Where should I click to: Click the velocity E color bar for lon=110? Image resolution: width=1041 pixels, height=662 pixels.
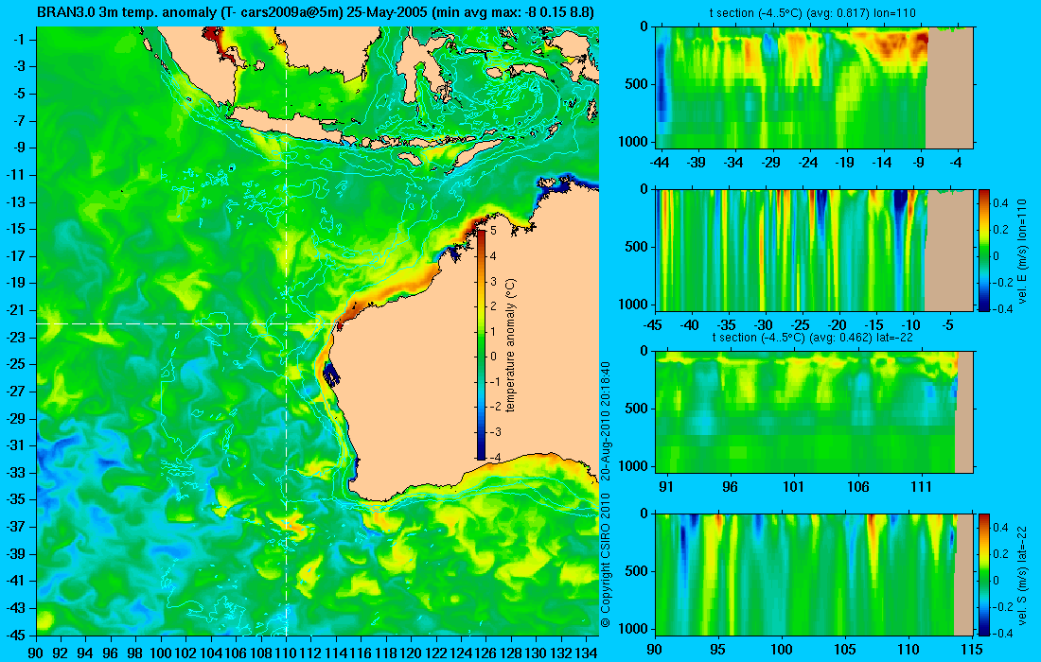pyautogui.click(x=983, y=250)
